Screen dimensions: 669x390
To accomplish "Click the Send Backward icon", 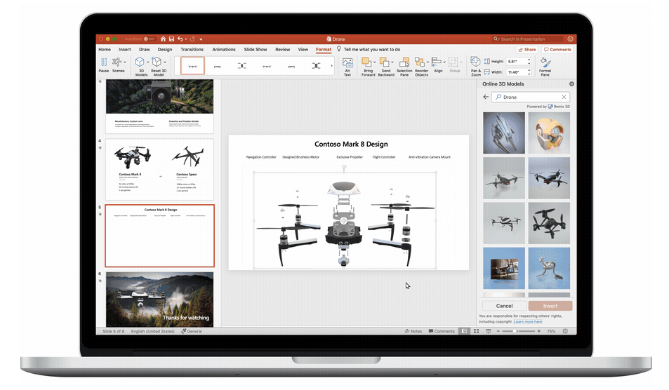I will [384, 62].
